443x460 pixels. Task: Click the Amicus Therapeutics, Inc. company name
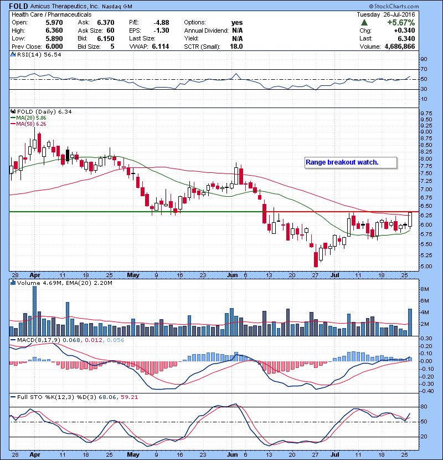coord(65,6)
